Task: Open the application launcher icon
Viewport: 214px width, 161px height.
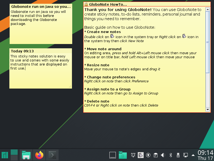Action: tap(5, 155)
